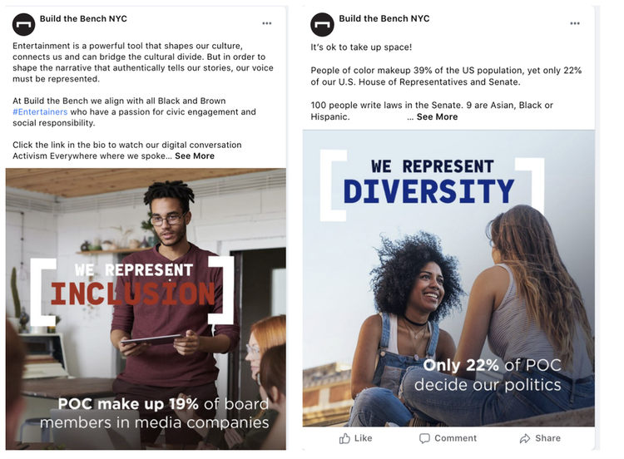Open left post's Build the Bench NYC page name
The height and width of the screenshot is (459, 624).
click(83, 18)
